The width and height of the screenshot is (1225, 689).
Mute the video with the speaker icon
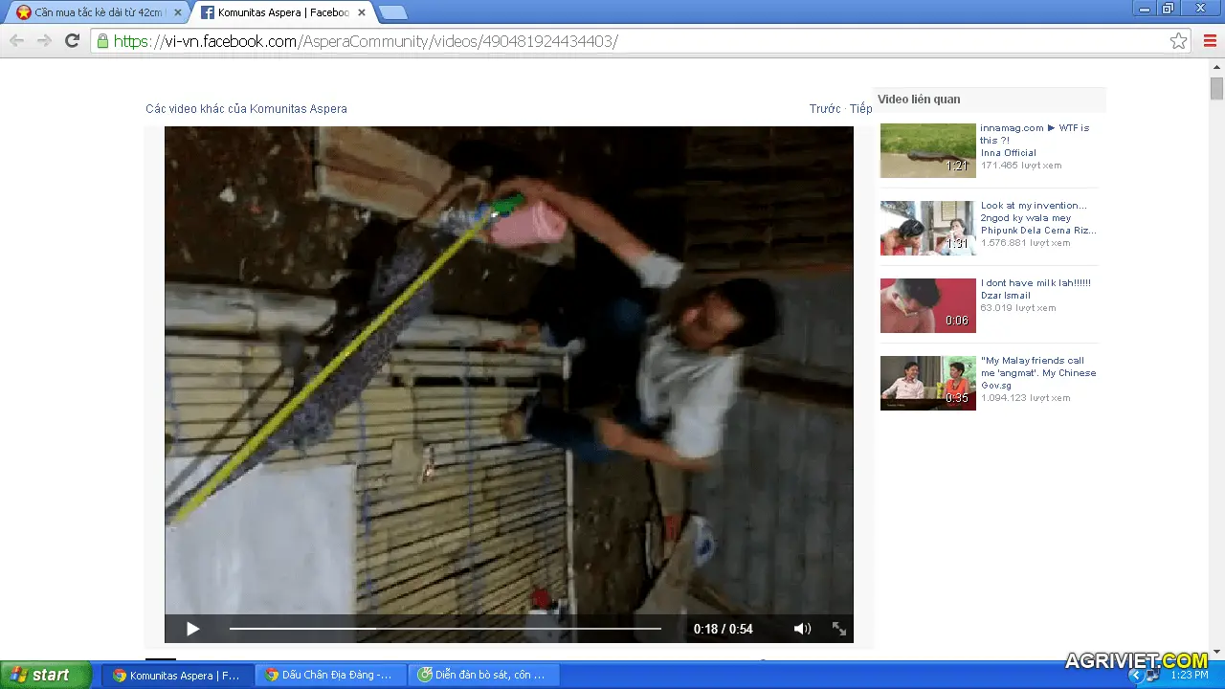802,629
